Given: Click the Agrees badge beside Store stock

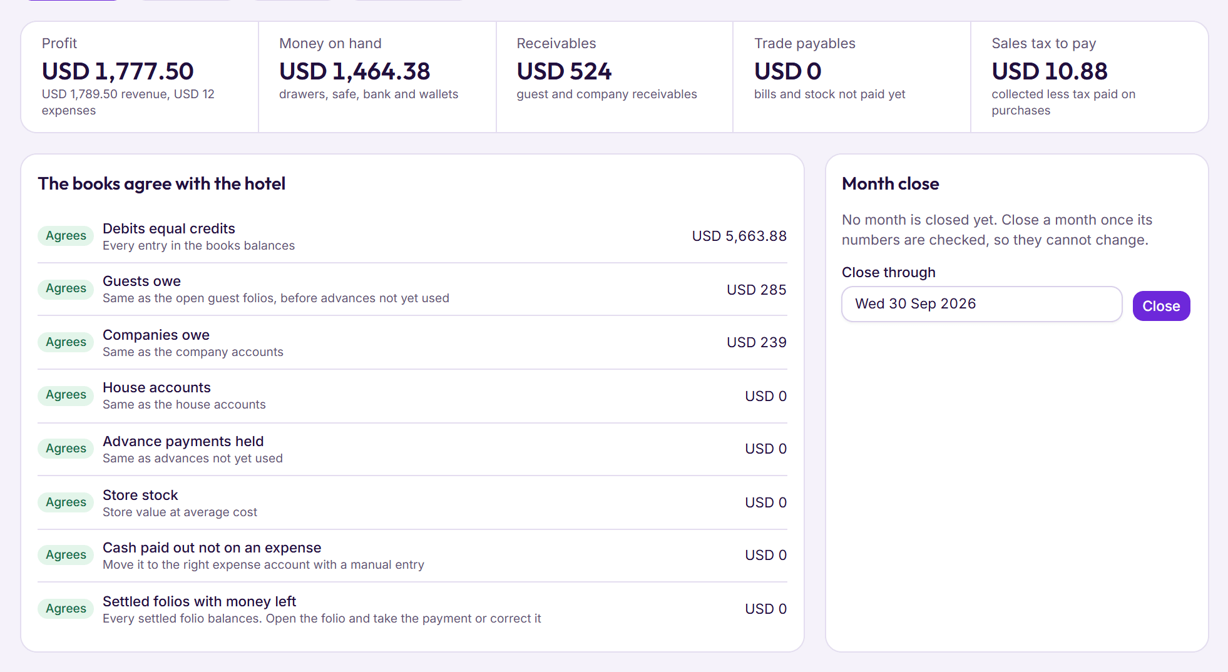Looking at the screenshot, I should coord(66,502).
